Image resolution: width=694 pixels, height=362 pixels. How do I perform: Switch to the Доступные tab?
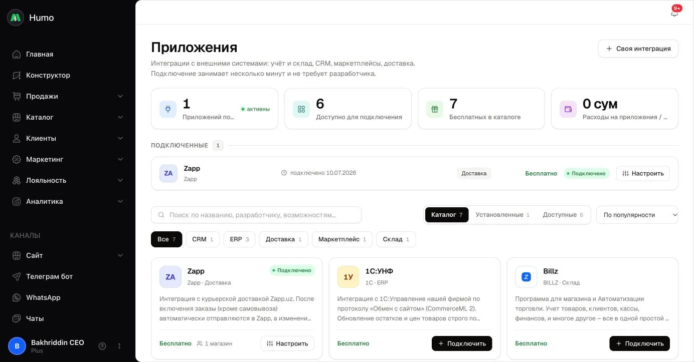click(x=563, y=215)
